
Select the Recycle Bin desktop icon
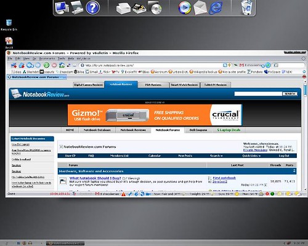9,25
